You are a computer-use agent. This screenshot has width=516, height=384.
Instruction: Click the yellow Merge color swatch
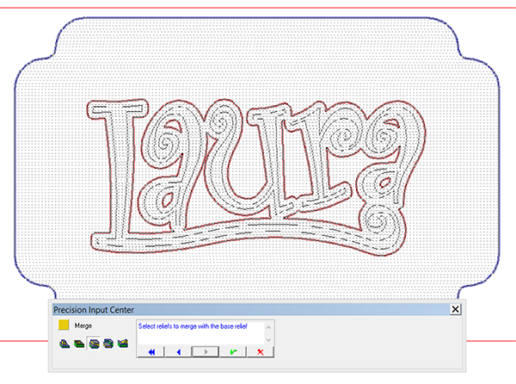(x=64, y=325)
